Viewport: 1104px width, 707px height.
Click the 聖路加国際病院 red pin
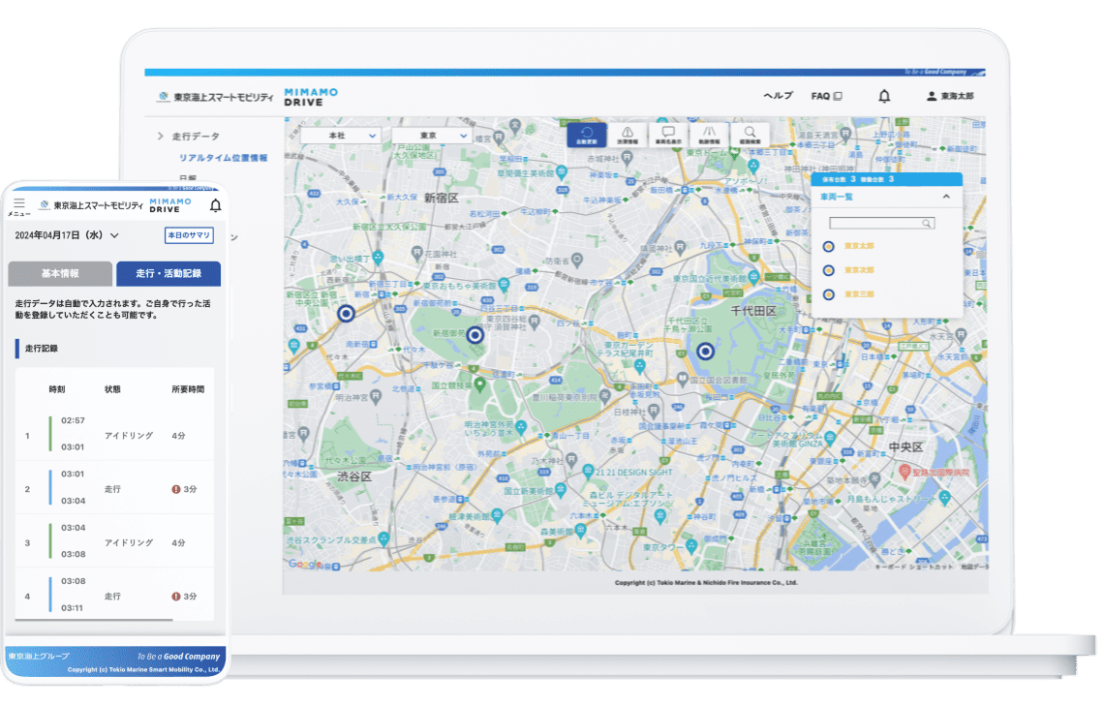(x=905, y=472)
